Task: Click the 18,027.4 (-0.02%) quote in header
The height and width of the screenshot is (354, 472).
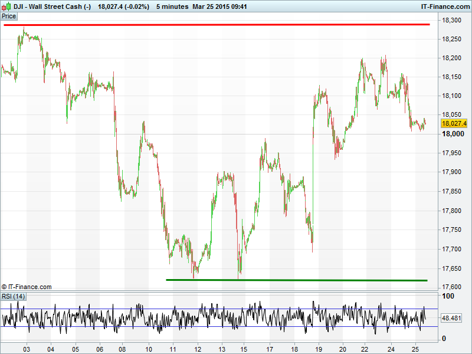Action: tap(124, 6)
